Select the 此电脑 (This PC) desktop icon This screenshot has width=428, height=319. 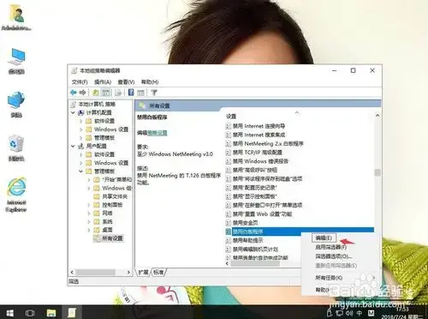tap(16, 62)
